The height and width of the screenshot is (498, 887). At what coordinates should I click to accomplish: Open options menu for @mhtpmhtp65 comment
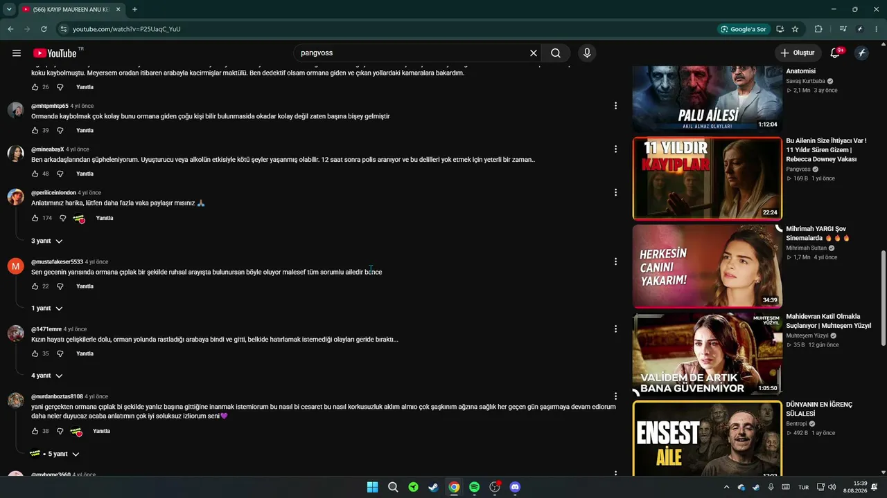point(615,106)
